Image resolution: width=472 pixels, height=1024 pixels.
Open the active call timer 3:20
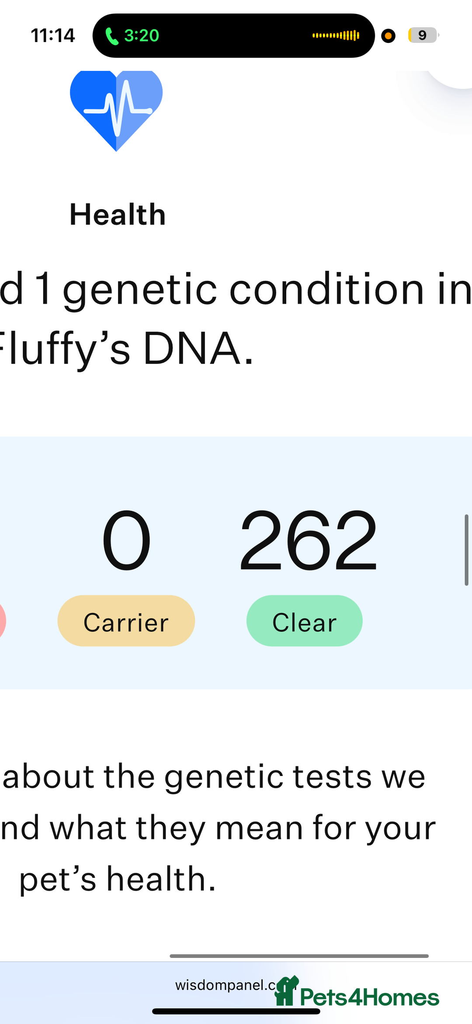click(x=142, y=36)
